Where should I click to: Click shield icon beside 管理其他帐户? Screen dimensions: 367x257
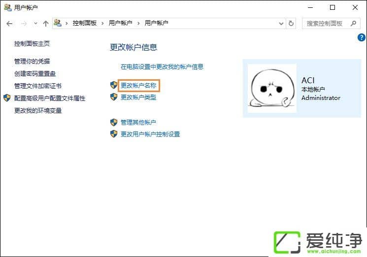114,122
